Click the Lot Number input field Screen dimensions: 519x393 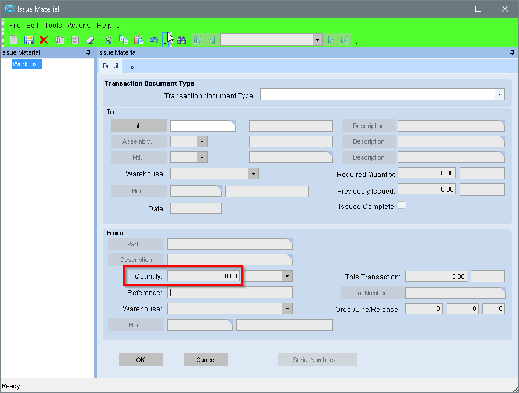[455, 293]
